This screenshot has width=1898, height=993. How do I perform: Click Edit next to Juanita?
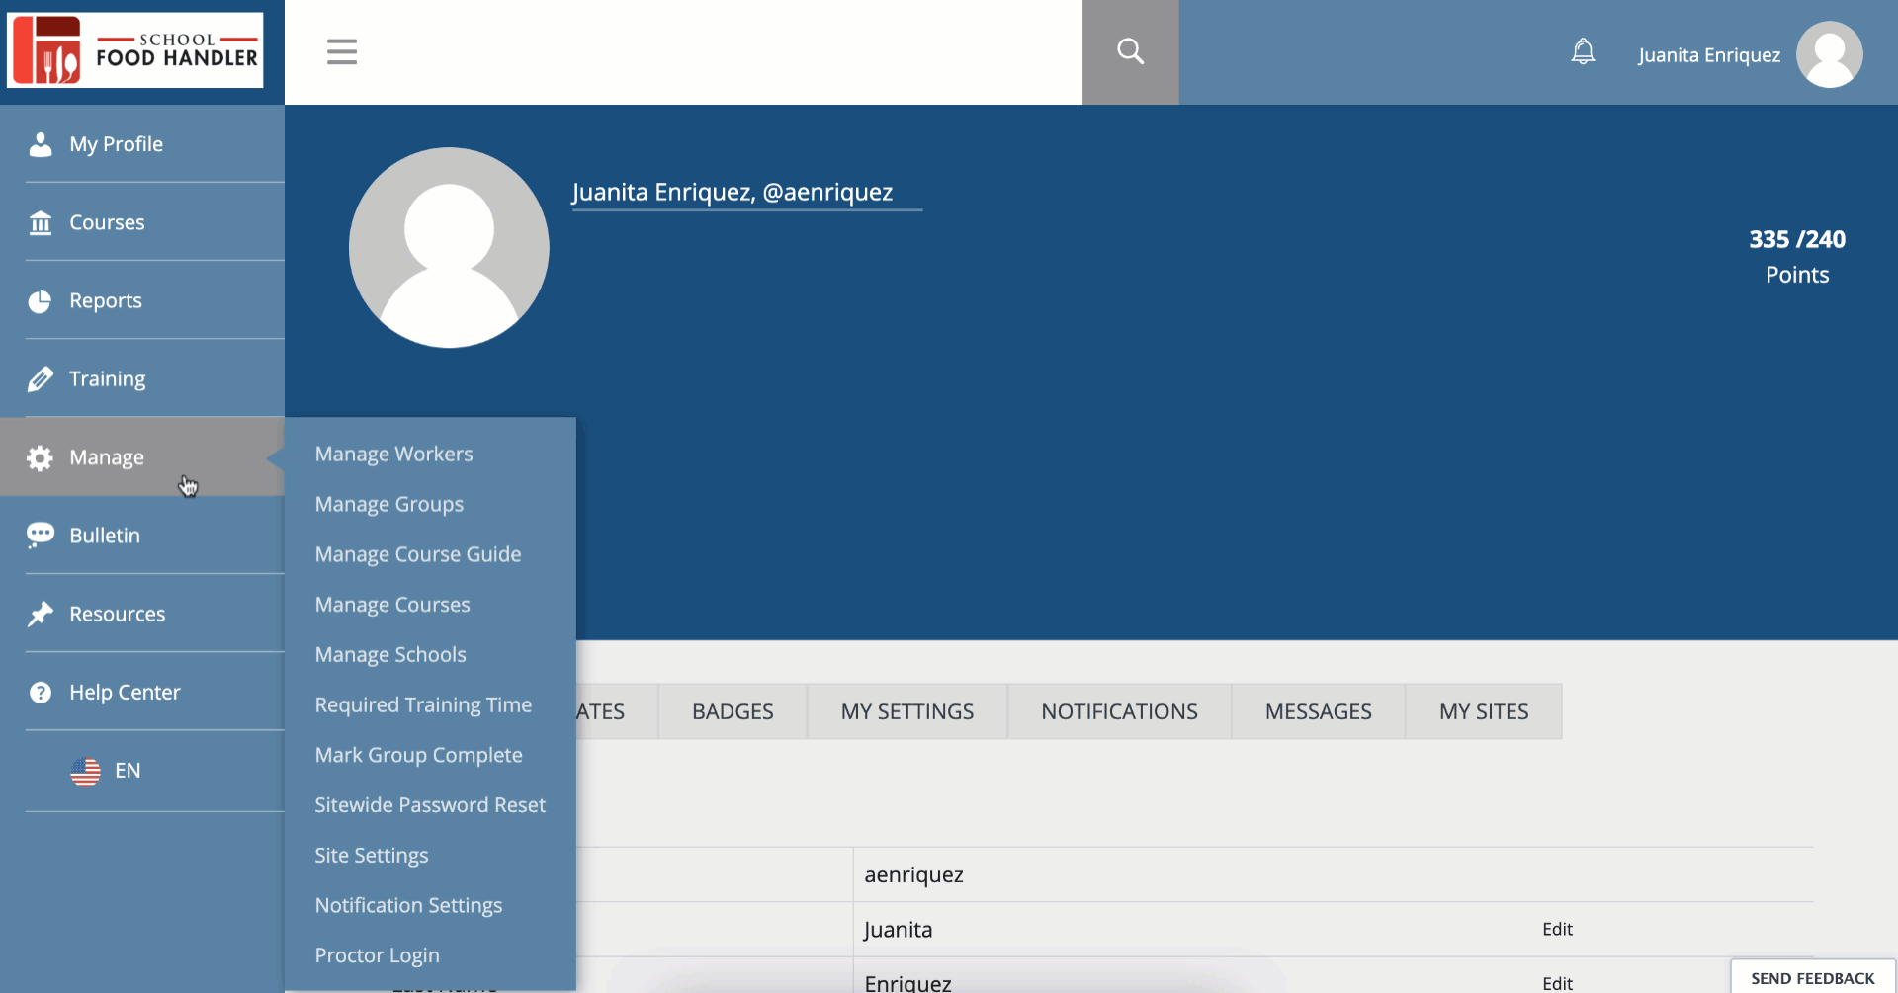click(1557, 929)
